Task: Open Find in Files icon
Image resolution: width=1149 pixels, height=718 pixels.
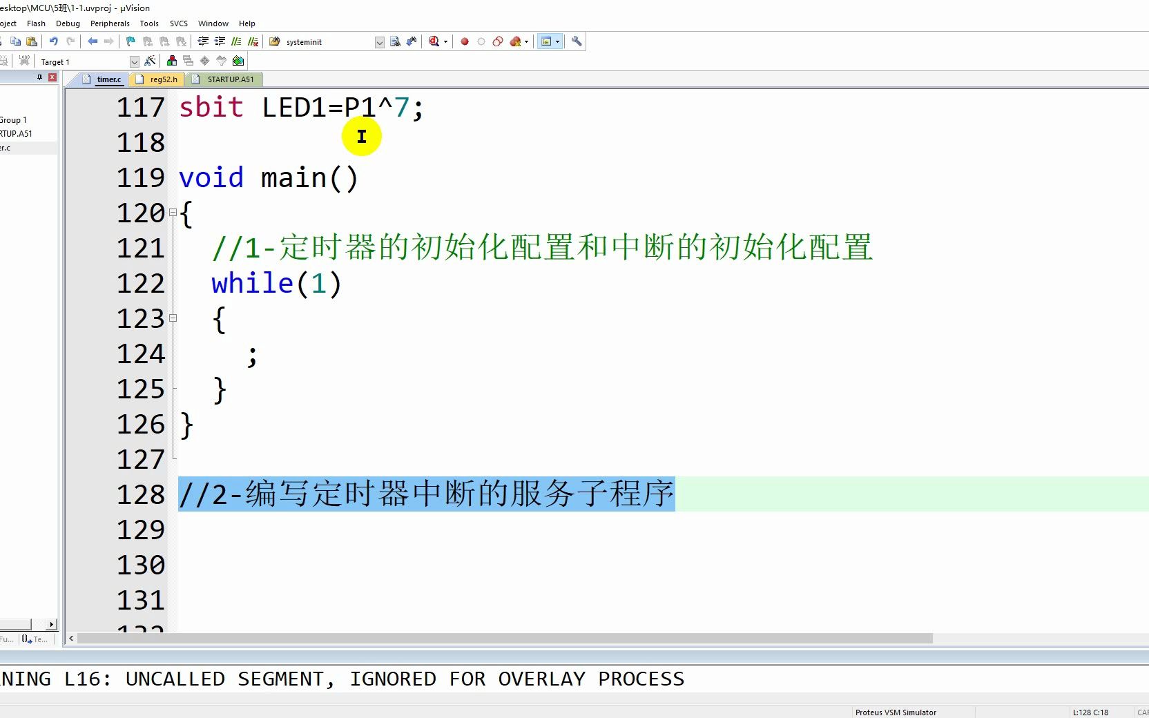Action: [274, 41]
